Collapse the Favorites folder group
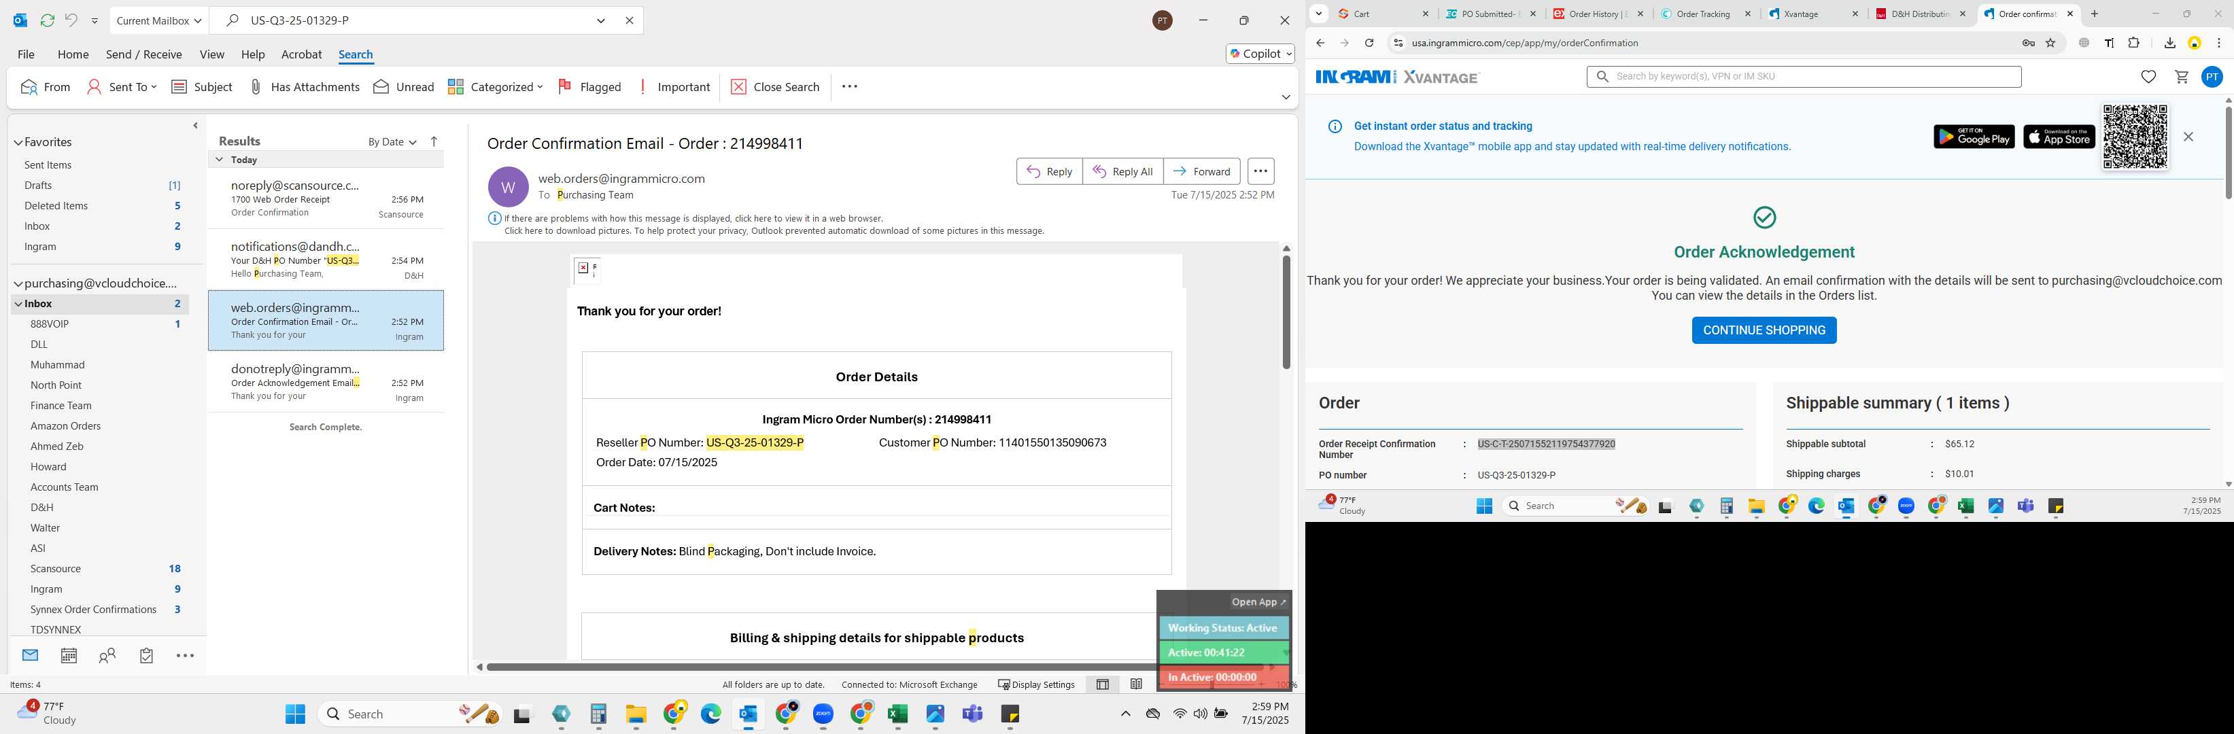This screenshot has height=734, width=2234. point(18,142)
